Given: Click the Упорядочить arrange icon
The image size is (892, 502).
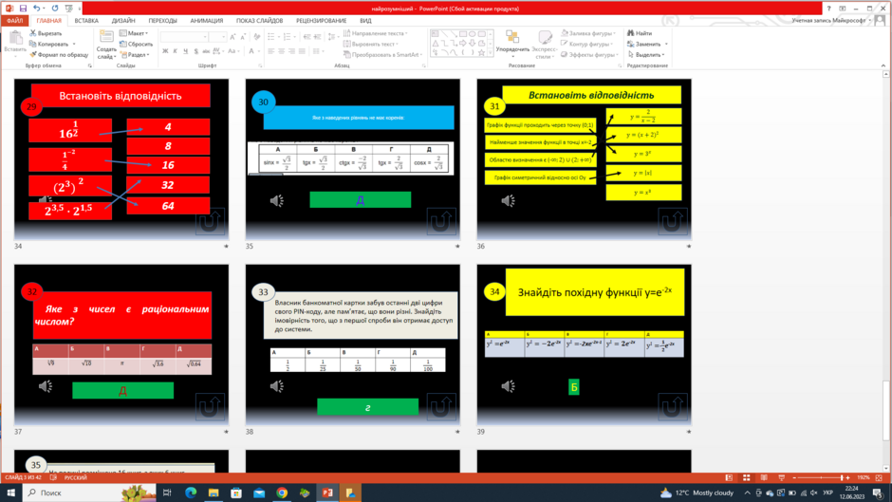Looking at the screenshot, I should point(512,37).
